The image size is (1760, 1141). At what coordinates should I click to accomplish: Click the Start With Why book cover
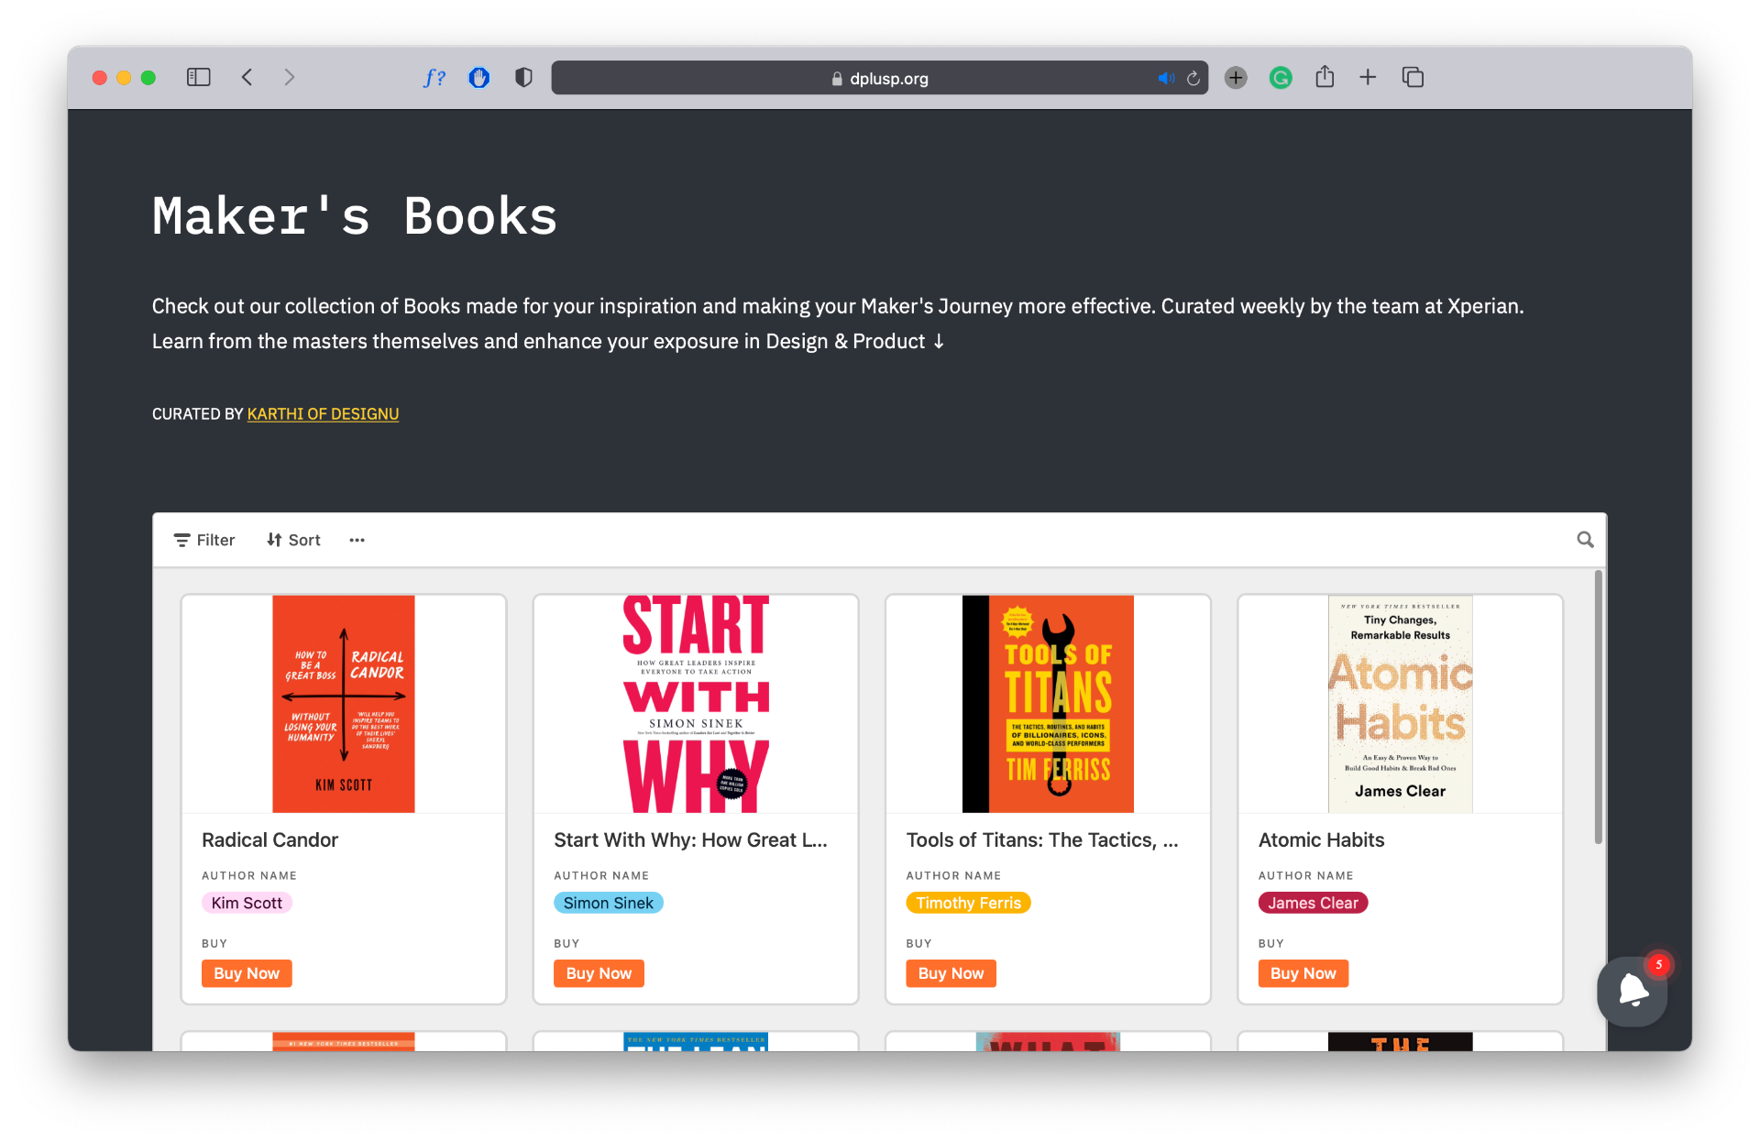point(696,704)
